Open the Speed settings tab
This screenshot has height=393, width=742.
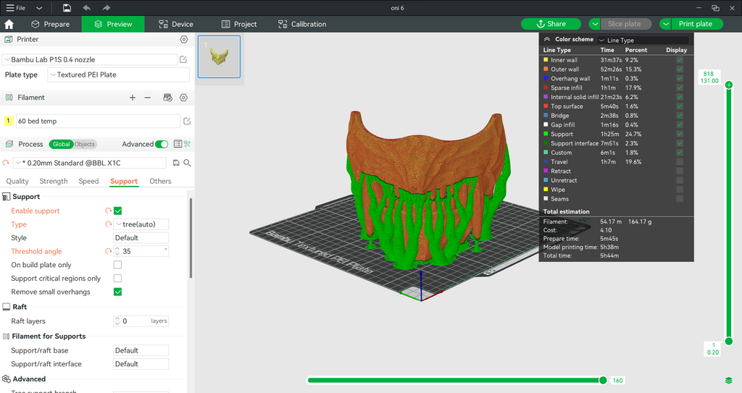click(88, 181)
